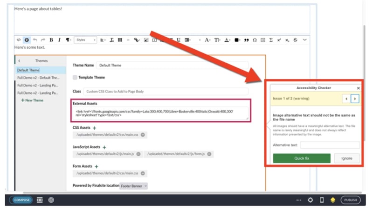Toggle italic formatting
Viewport: 373px width, 211px height.
coord(59,40)
